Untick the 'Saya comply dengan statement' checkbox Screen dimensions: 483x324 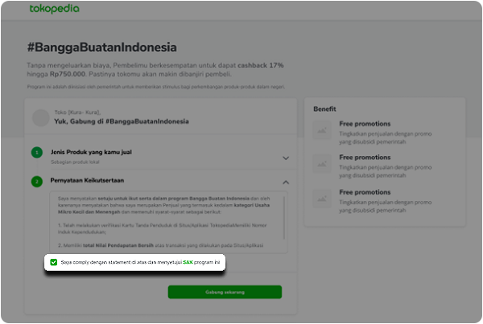54,262
